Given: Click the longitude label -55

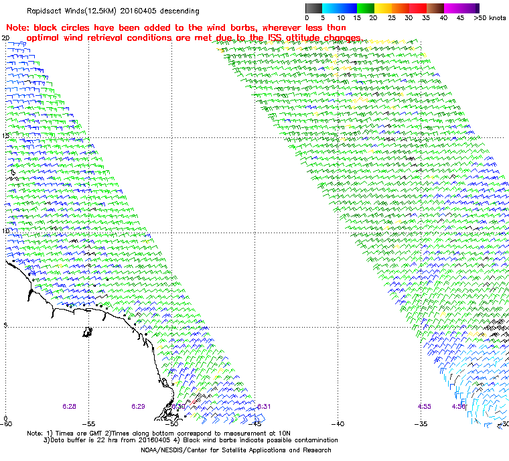Looking at the screenshot, I should pyautogui.click(x=88, y=424).
